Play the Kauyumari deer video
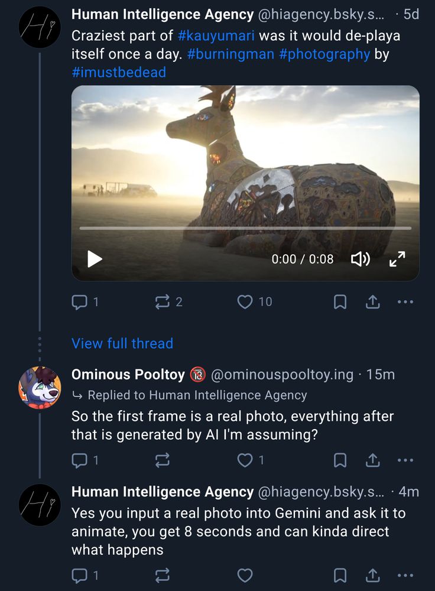 click(95, 259)
